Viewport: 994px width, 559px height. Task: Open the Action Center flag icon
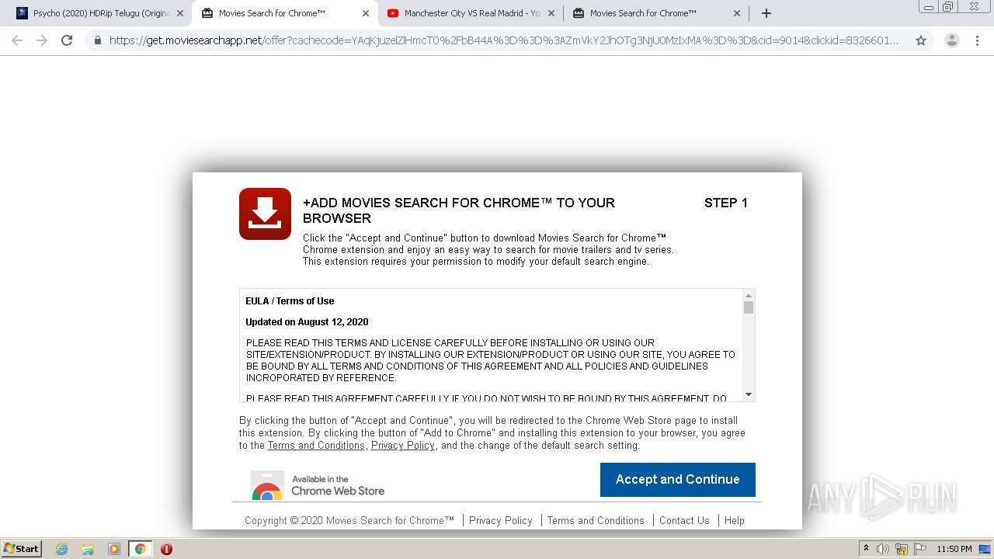point(920,549)
